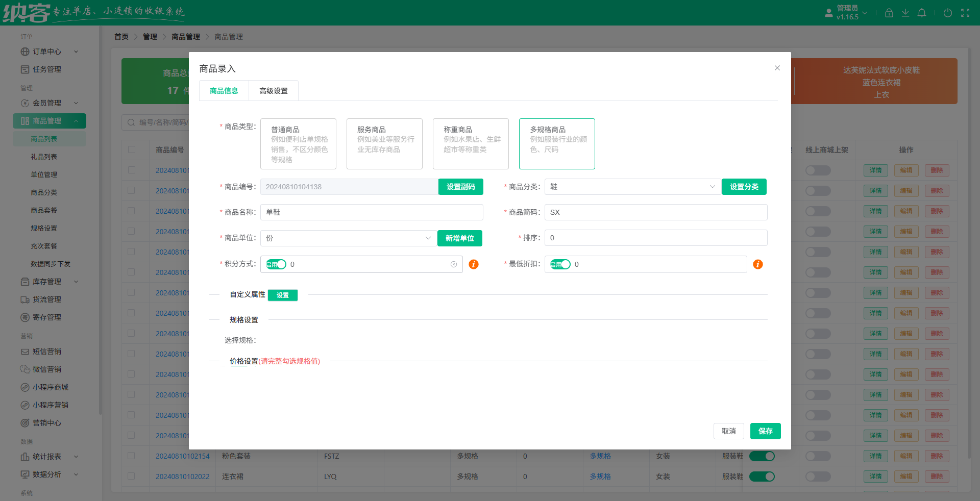Open the 商品分类 dropdown
The height and width of the screenshot is (501, 980).
point(632,187)
